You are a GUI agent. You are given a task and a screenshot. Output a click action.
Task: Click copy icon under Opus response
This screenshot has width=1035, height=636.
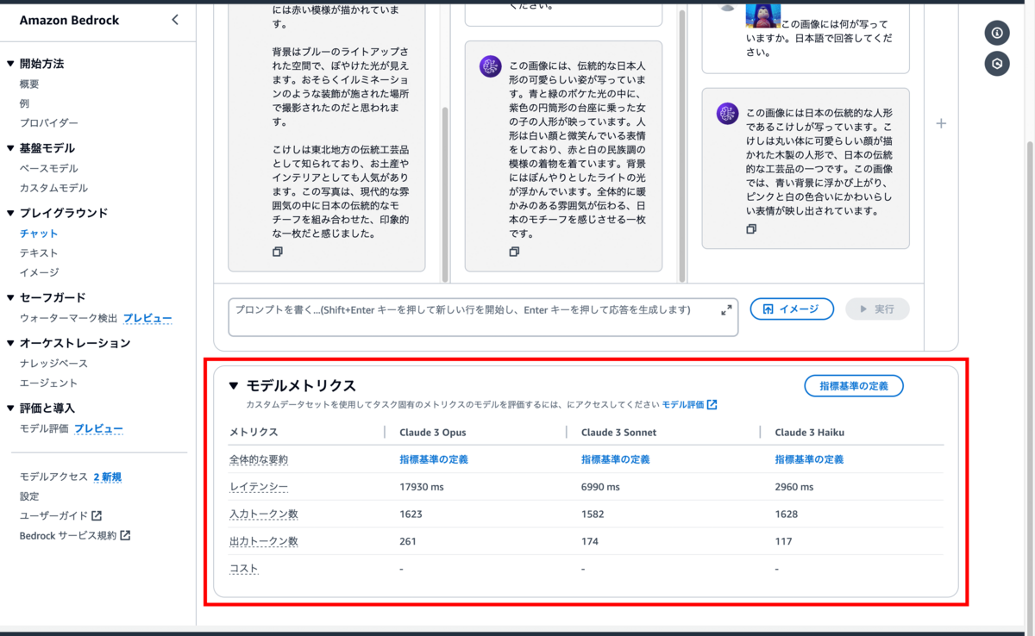[277, 252]
